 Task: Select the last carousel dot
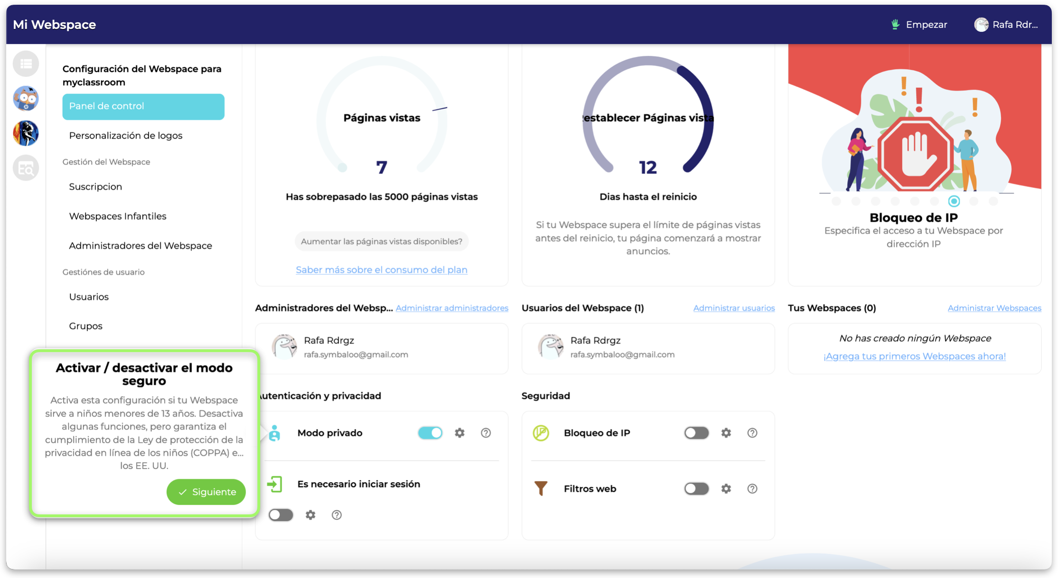click(x=993, y=201)
